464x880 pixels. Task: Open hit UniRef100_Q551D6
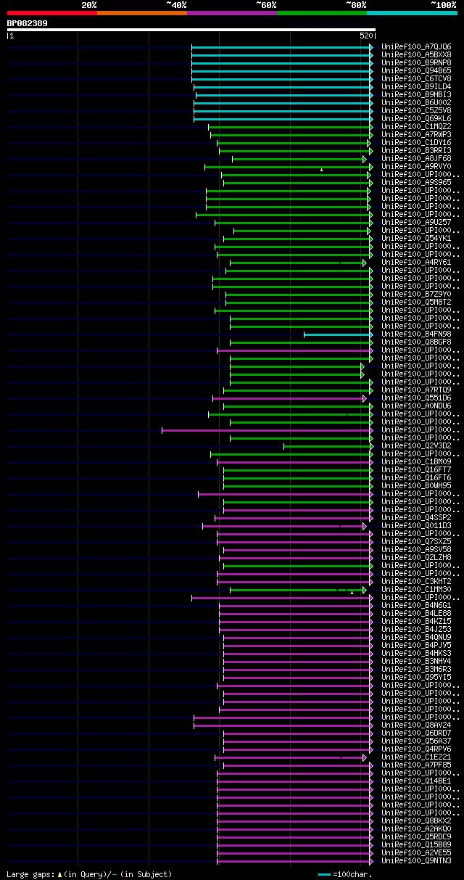coord(416,398)
